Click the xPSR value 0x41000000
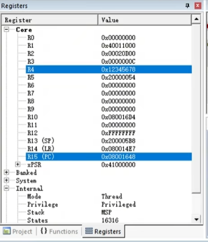This screenshot has height=242, width=208. [x=118, y=165]
